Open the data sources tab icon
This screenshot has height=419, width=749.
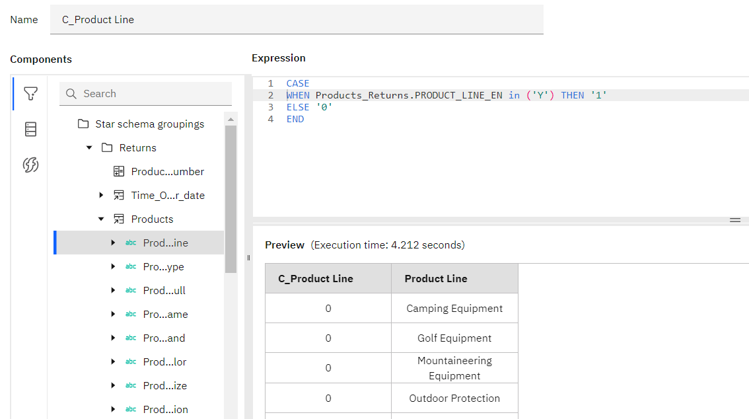pyautogui.click(x=30, y=129)
